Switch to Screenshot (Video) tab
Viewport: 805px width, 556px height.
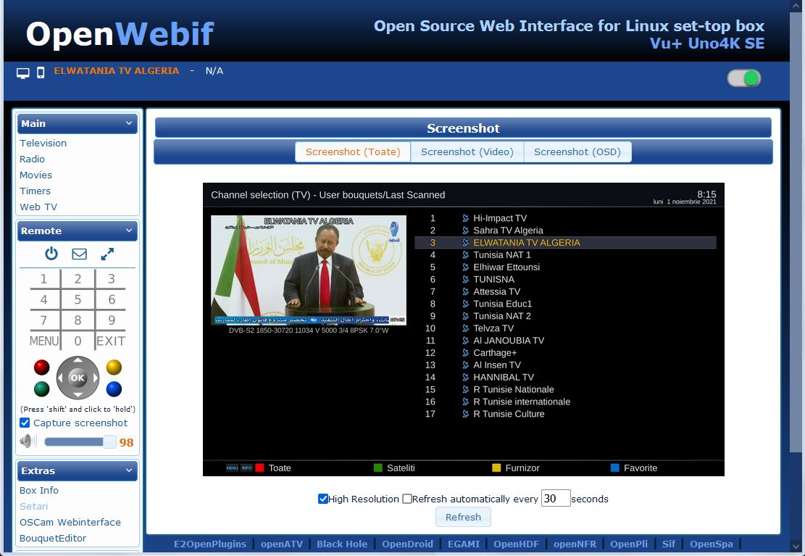tap(467, 152)
